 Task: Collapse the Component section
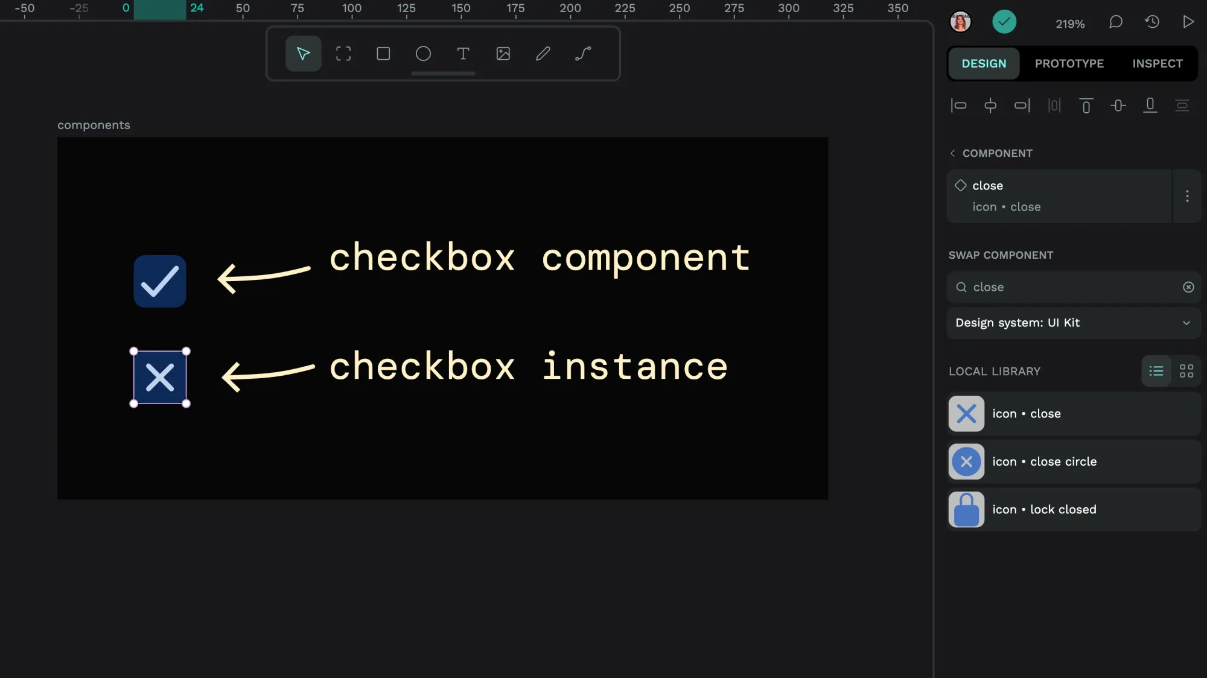954,153
